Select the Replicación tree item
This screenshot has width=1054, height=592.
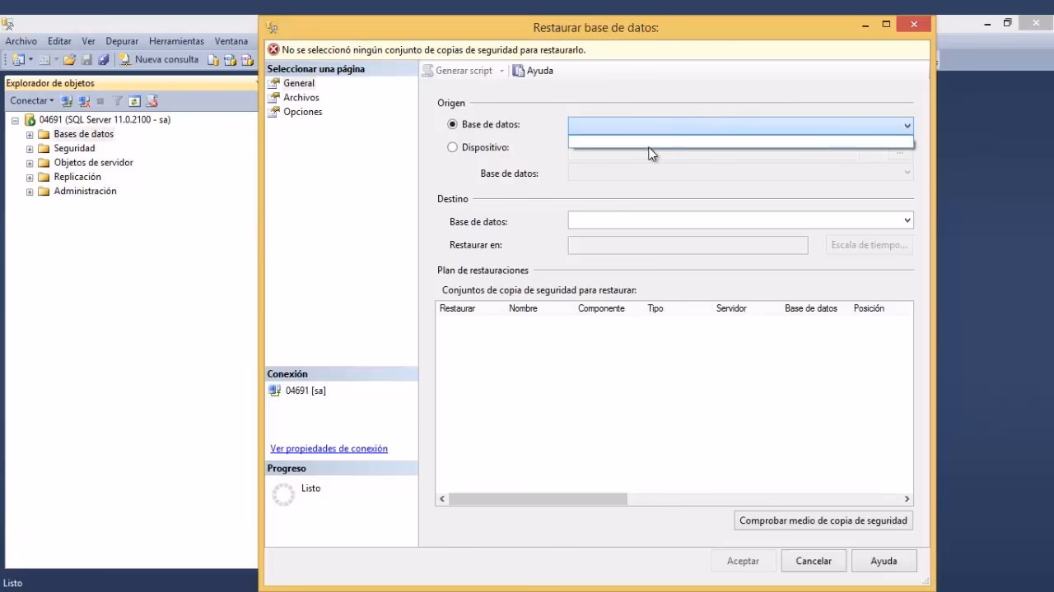pos(77,177)
